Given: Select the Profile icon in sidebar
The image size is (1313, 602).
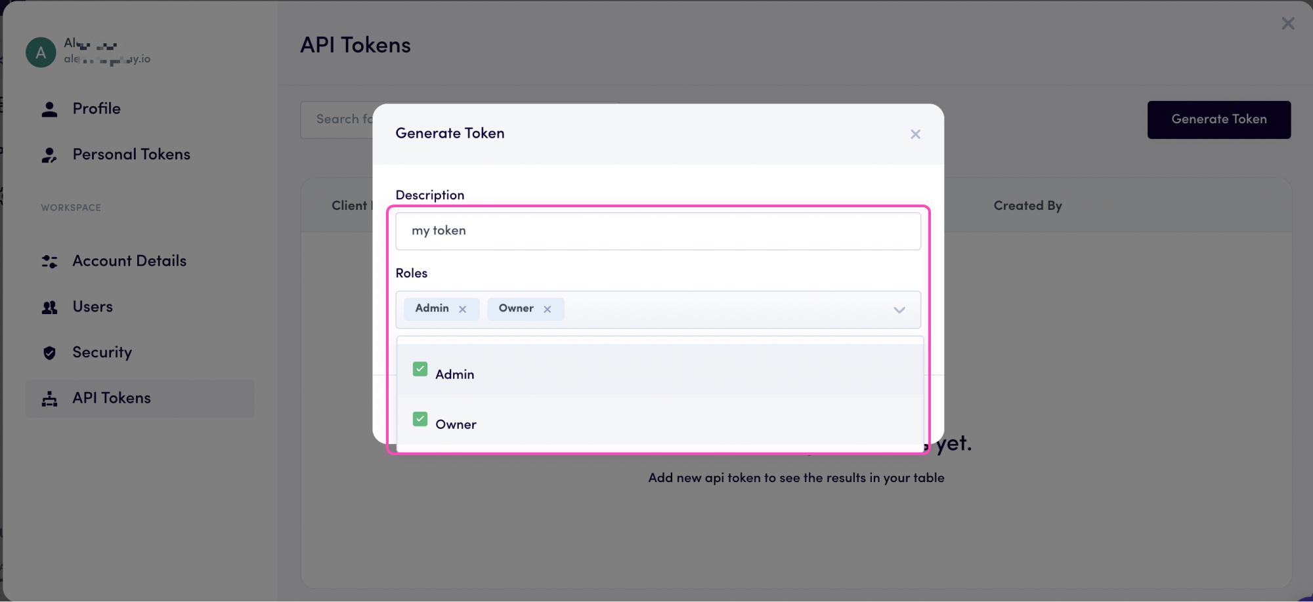Looking at the screenshot, I should [49, 108].
